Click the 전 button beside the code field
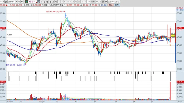 [6, 2]
